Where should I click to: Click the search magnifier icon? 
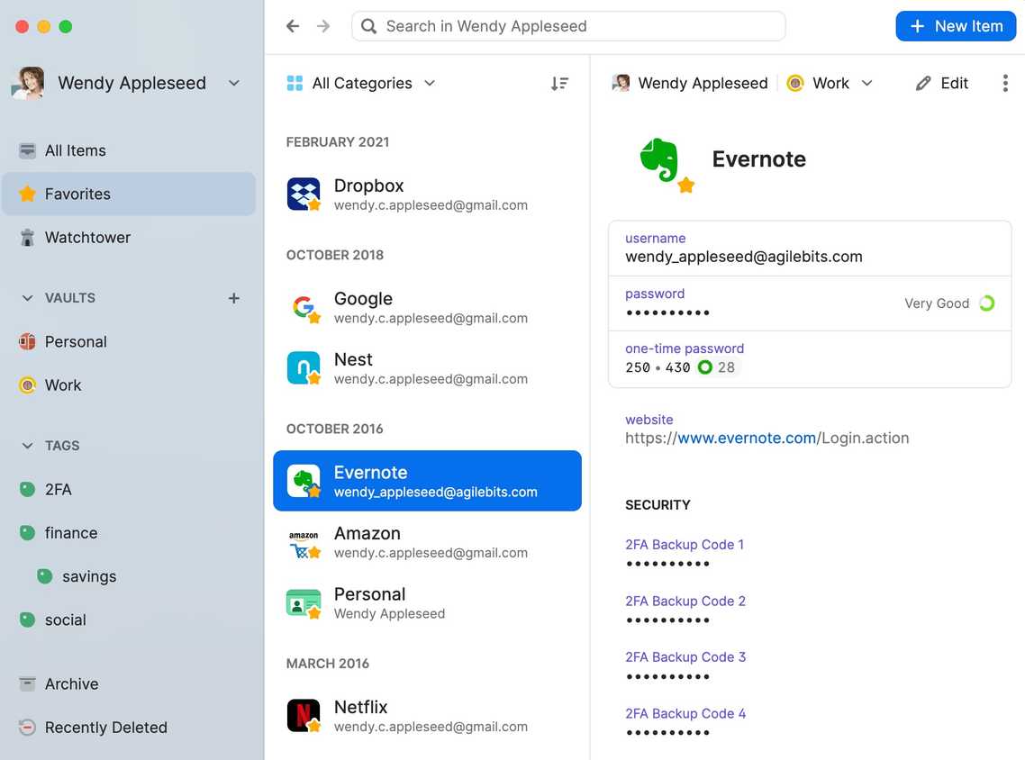368,26
